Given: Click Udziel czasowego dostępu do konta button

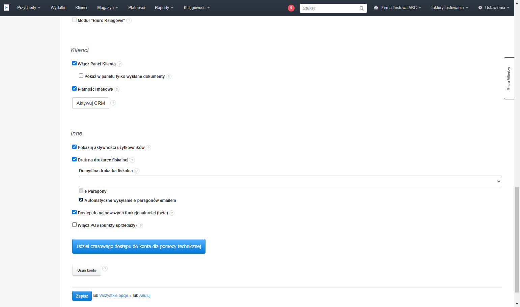Looking at the screenshot, I should tap(139, 246).
